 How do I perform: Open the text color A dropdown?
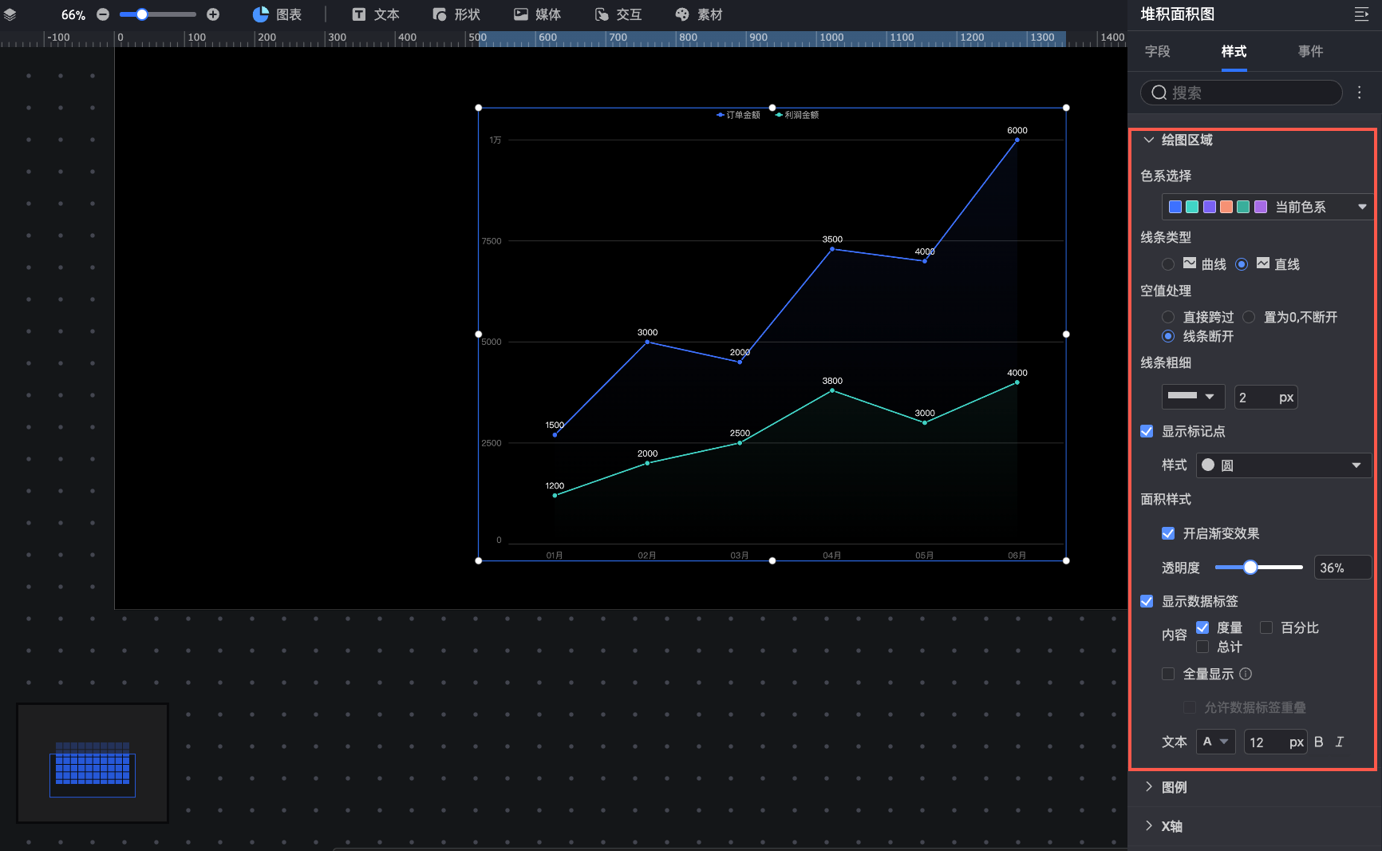pos(1215,742)
